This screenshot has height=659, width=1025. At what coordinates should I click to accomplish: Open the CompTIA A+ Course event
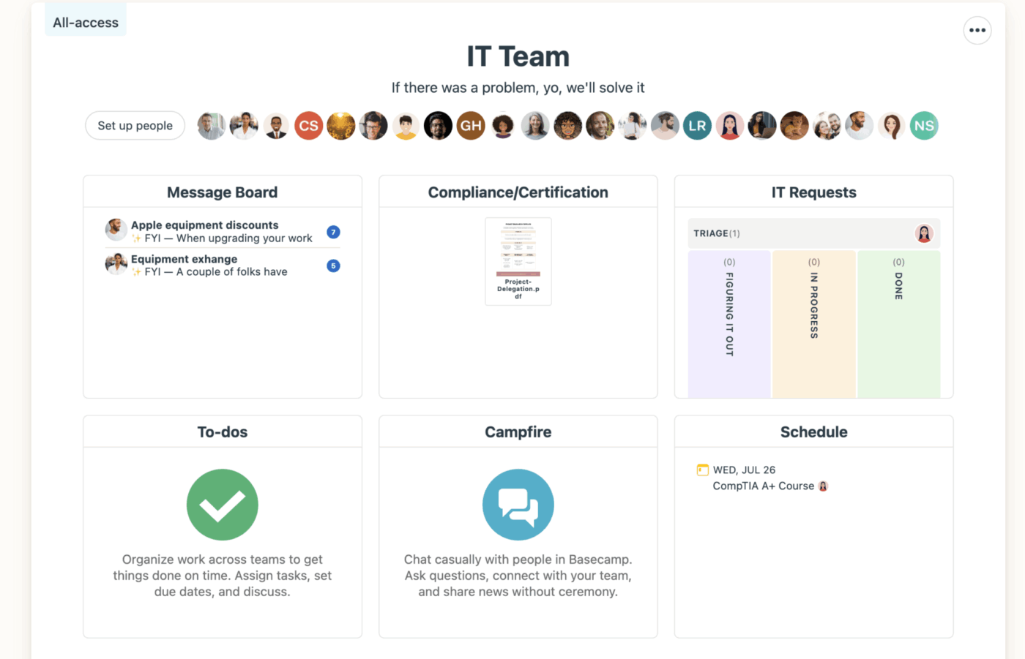pyautogui.click(x=763, y=486)
